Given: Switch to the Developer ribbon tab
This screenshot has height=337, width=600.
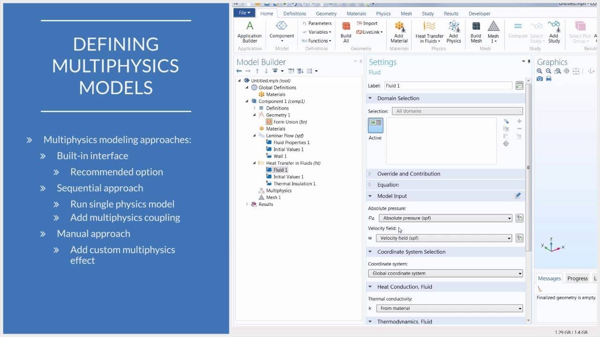Looking at the screenshot, I should pos(480,14).
